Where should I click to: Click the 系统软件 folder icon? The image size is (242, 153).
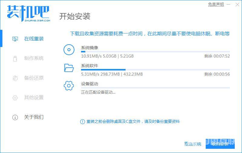click(x=69, y=68)
